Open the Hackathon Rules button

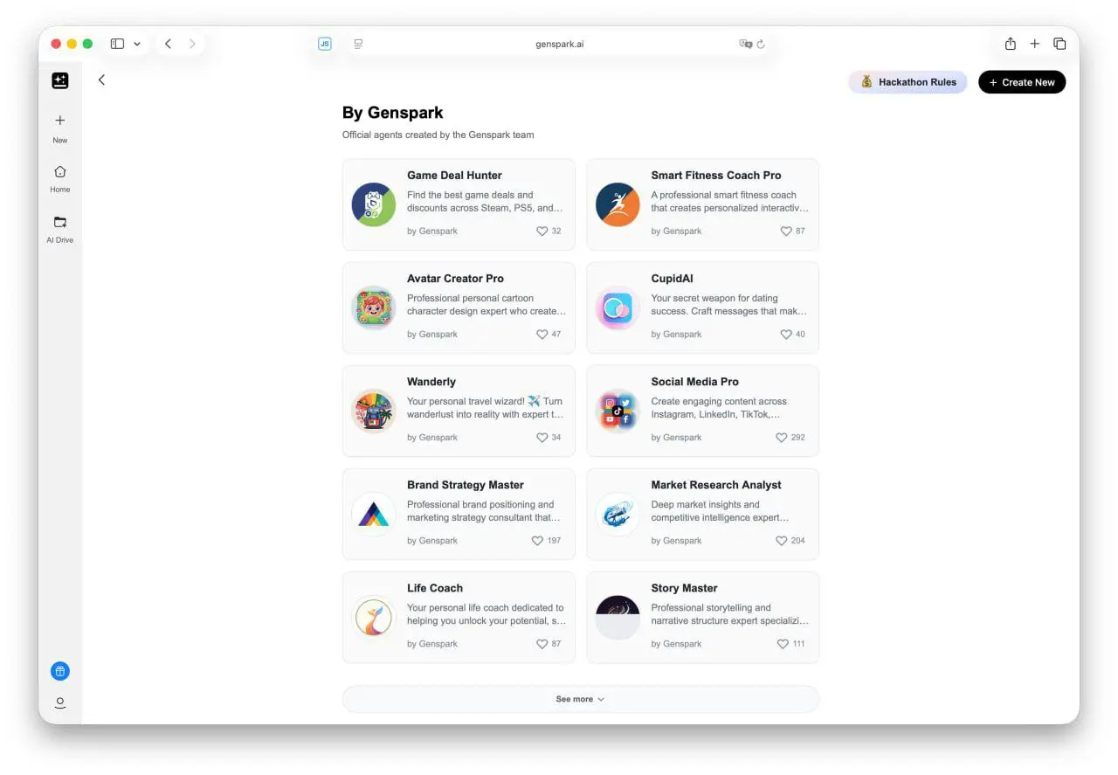click(908, 82)
